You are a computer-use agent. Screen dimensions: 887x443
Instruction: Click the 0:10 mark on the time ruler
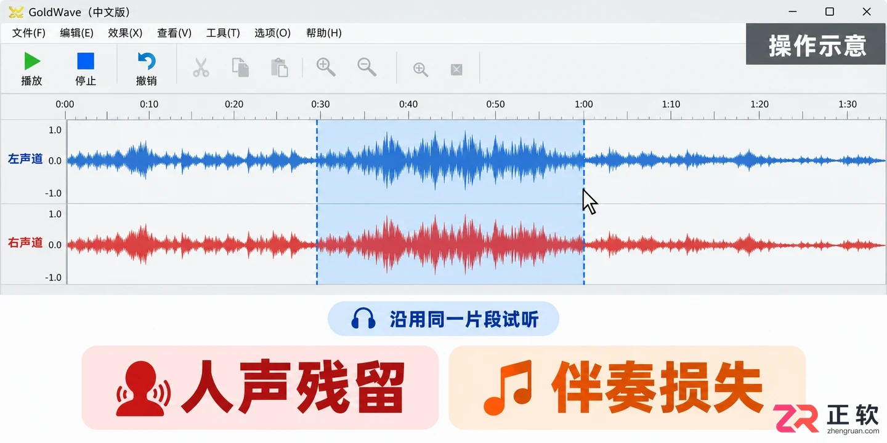pos(149,104)
